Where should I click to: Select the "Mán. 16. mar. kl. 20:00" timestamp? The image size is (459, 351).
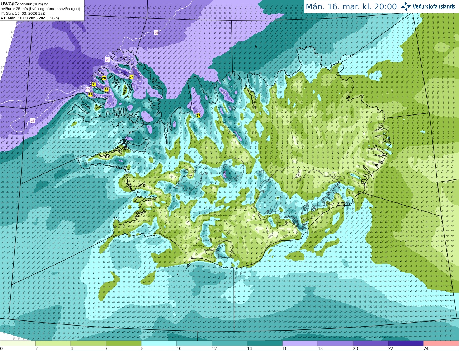(x=351, y=6)
